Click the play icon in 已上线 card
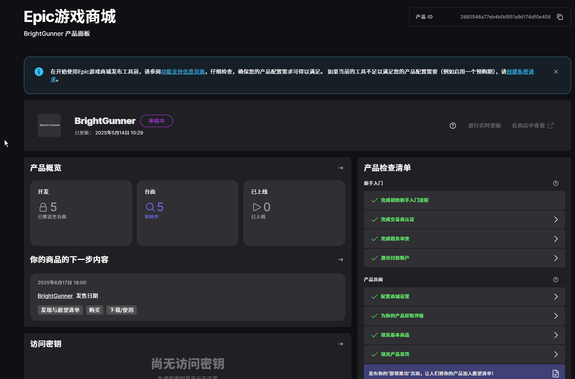The width and height of the screenshot is (575, 379). pos(257,207)
